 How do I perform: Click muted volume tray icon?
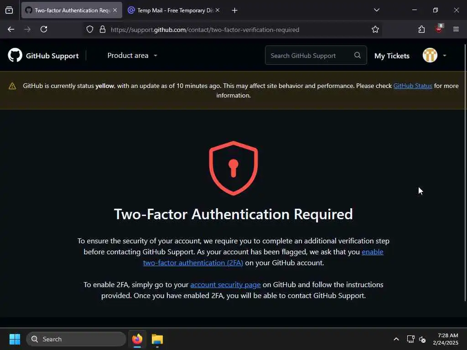click(x=422, y=339)
